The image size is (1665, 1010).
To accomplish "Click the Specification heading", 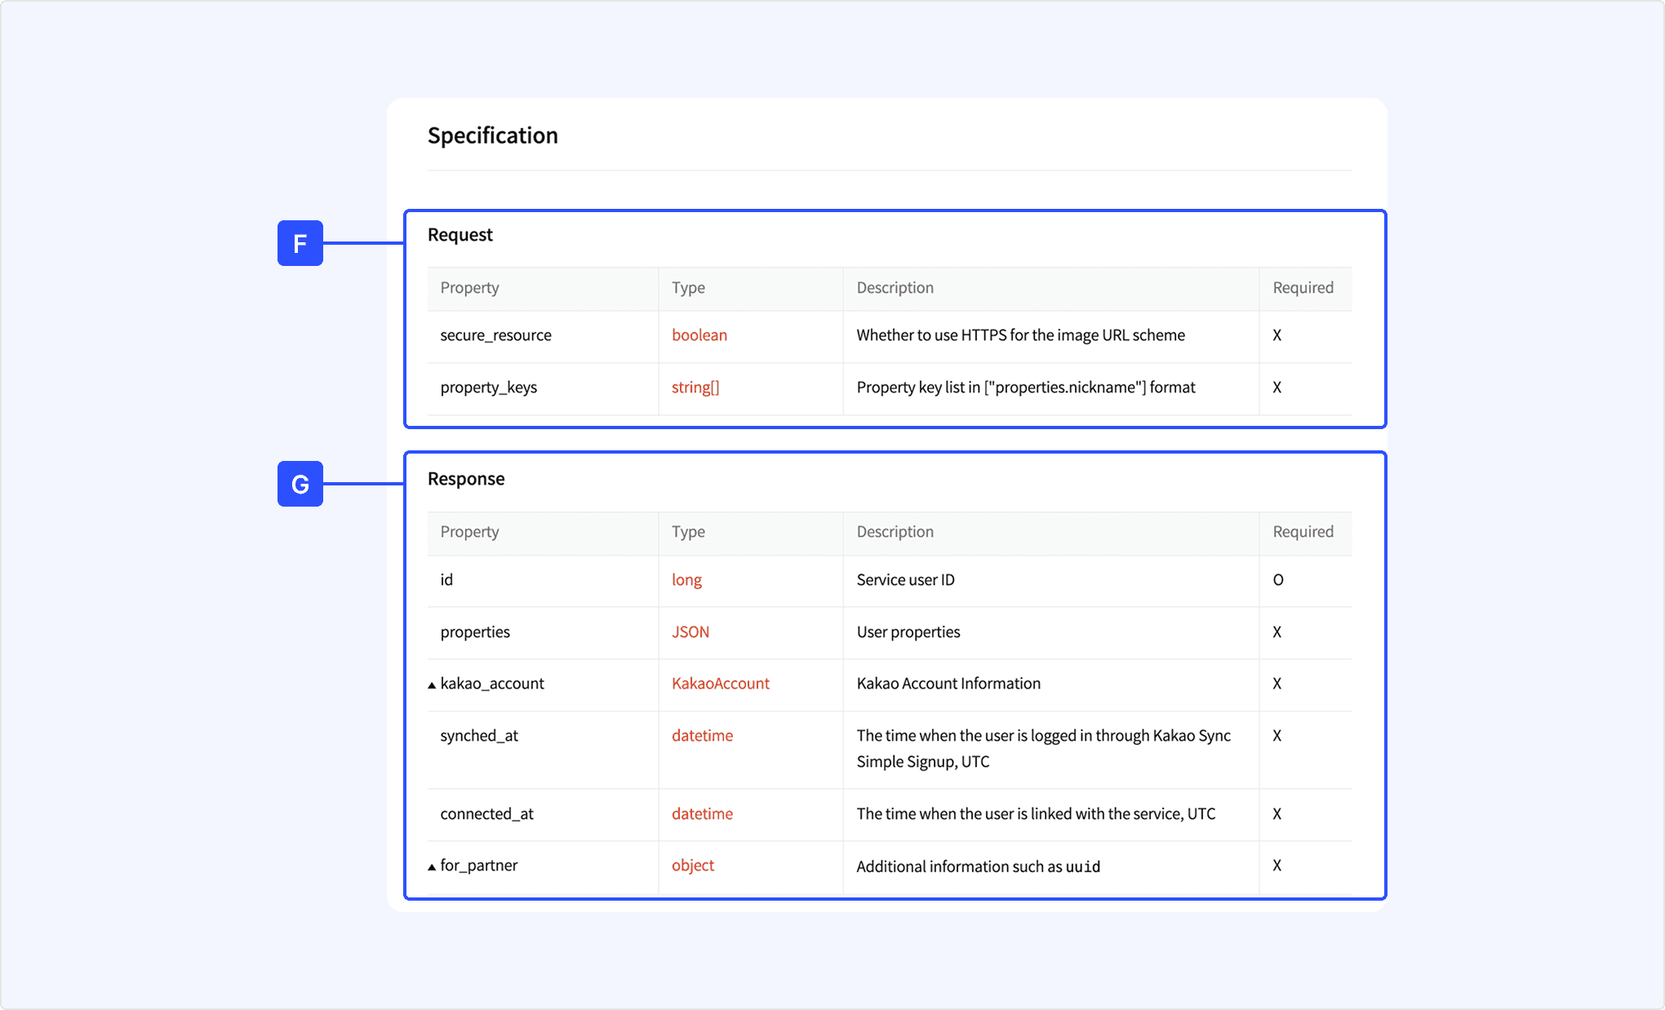I will point(492,135).
